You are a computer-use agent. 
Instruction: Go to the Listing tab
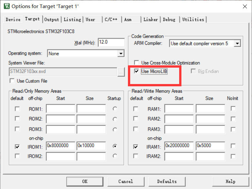(72, 20)
